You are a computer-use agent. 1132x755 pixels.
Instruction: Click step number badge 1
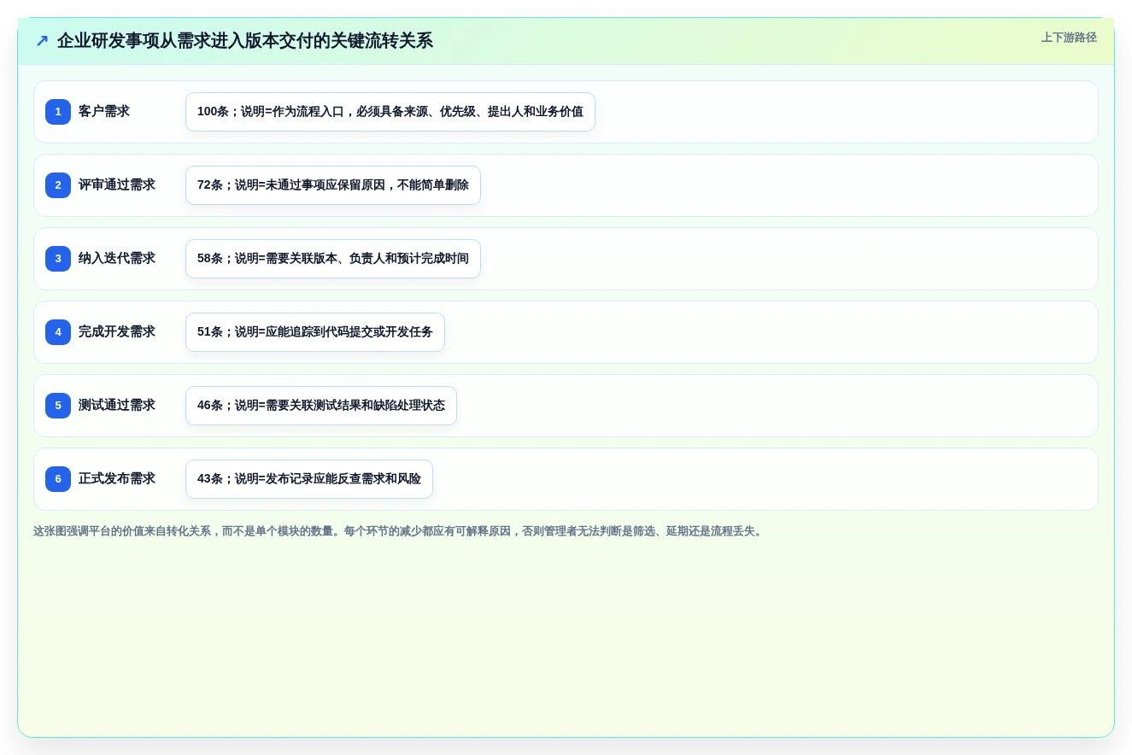click(x=58, y=112)
